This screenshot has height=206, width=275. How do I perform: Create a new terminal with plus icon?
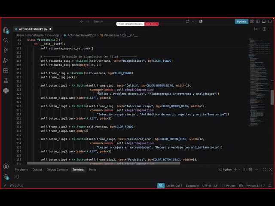pos(235,170)
